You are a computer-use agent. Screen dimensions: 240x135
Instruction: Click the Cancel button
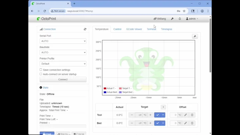point(79,133)
